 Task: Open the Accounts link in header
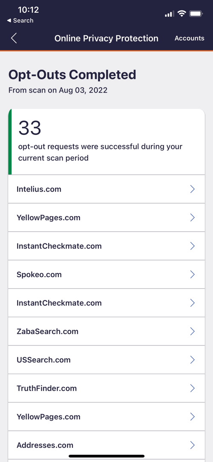[189, 38]
